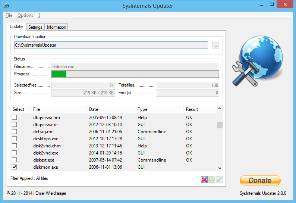296x203 pixels.
Task: Click date 2006-11-01 13:06
Action: tap(106, 167)
